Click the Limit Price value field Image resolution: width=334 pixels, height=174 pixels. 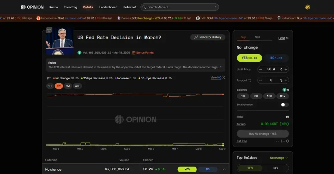[x=271, y=69]
